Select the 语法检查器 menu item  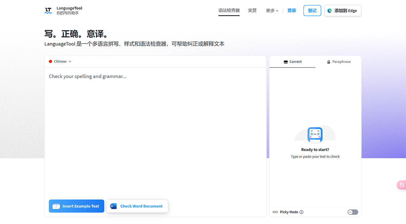click(229, 10)
